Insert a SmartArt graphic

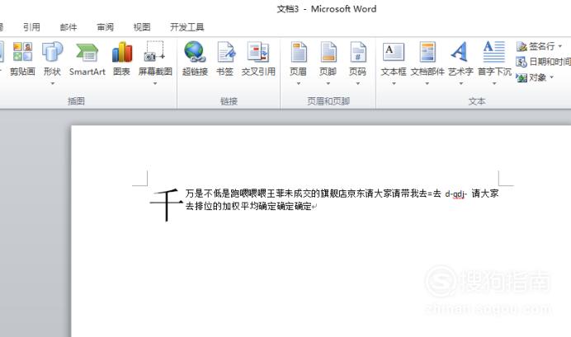tap(87, 59)
